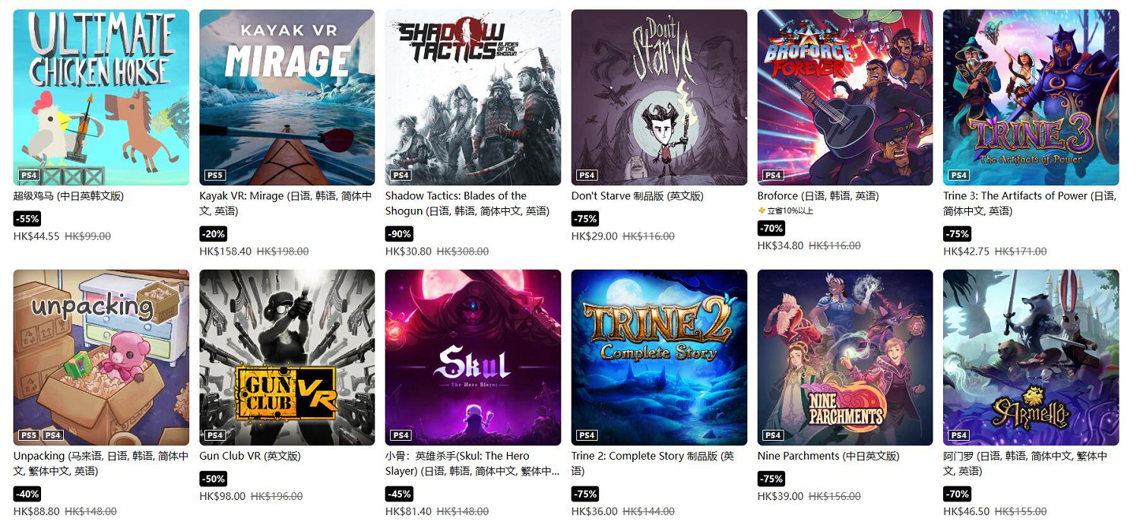The height and width of the screenshot is (522, 1140).
Task: Select Nine Parchments game thumbnail
Action: (x=845, y=358)
